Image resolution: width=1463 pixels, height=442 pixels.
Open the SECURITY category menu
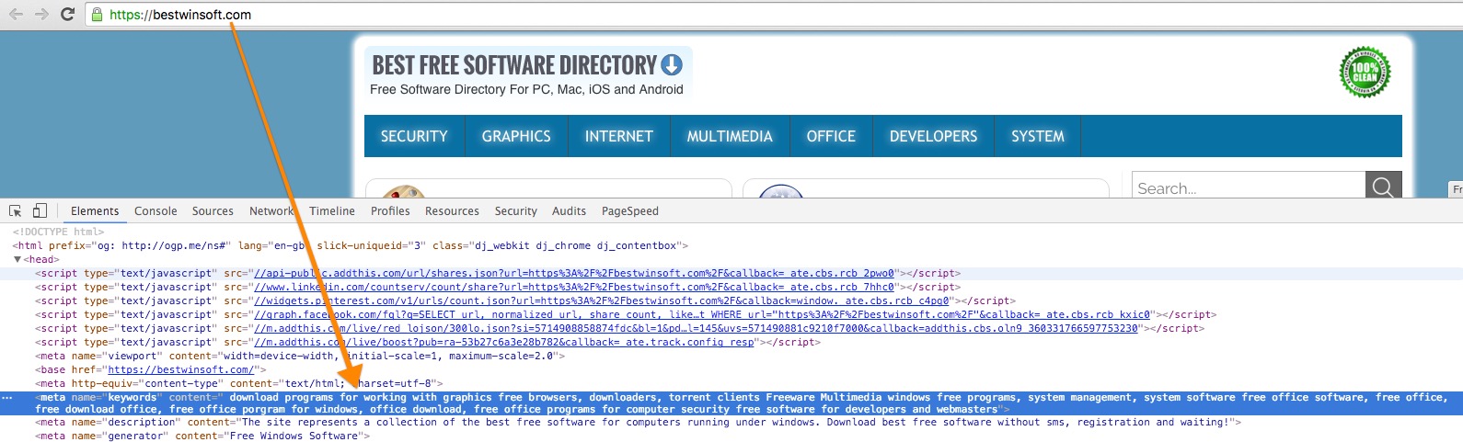[x=414, y=136]
